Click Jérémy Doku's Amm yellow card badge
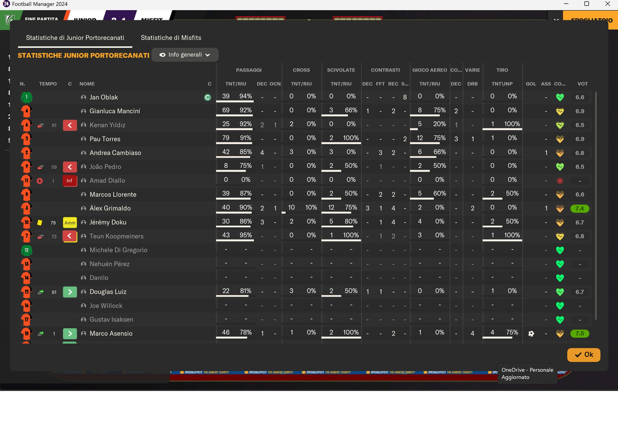The height and width of the screenshot is (425, 618). click(x=70, y=223)
